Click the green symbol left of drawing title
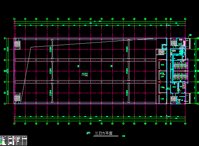Screen dimensions: 199x146 (x=88, y=133)
